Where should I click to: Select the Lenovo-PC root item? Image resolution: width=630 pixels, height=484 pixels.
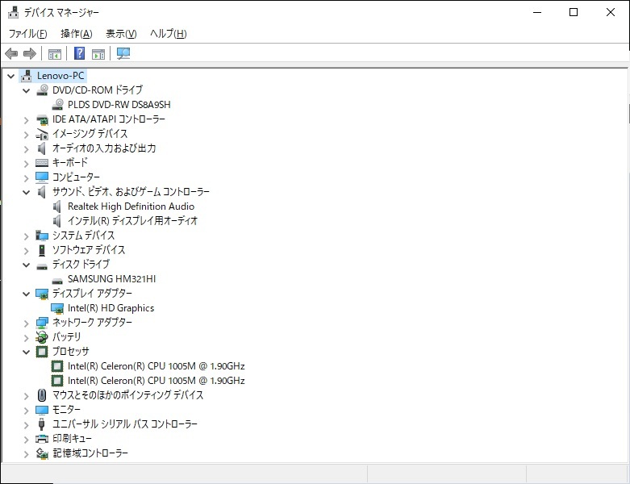[x=60, y=76]
